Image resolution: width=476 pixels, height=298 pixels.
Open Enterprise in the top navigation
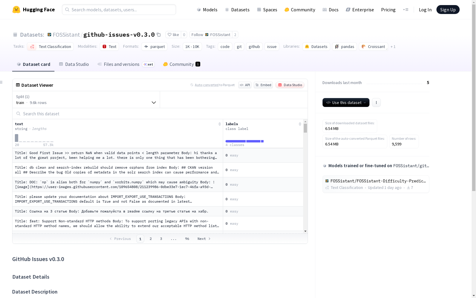click(x=360, y=10)
